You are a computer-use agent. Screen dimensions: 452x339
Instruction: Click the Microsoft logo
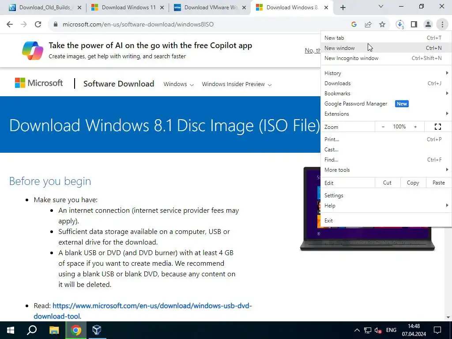[x=39, y=83]
